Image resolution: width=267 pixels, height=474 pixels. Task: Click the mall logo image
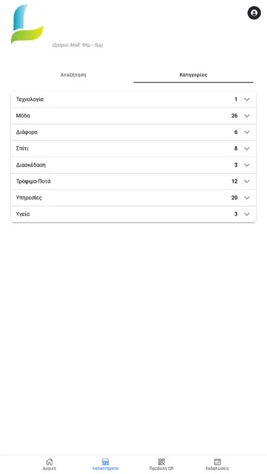pyautogui.click(x=27, y=25)
